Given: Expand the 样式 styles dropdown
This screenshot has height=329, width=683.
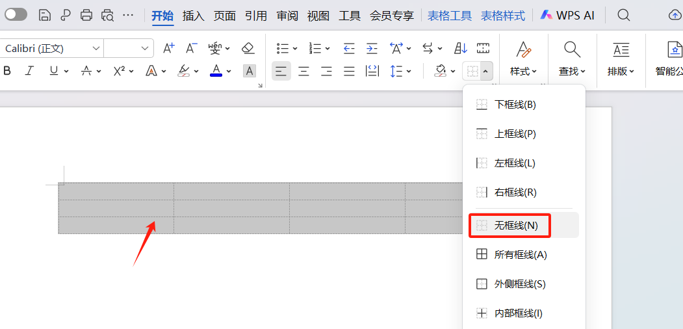Looking at the screenshot, I should 523,71.
